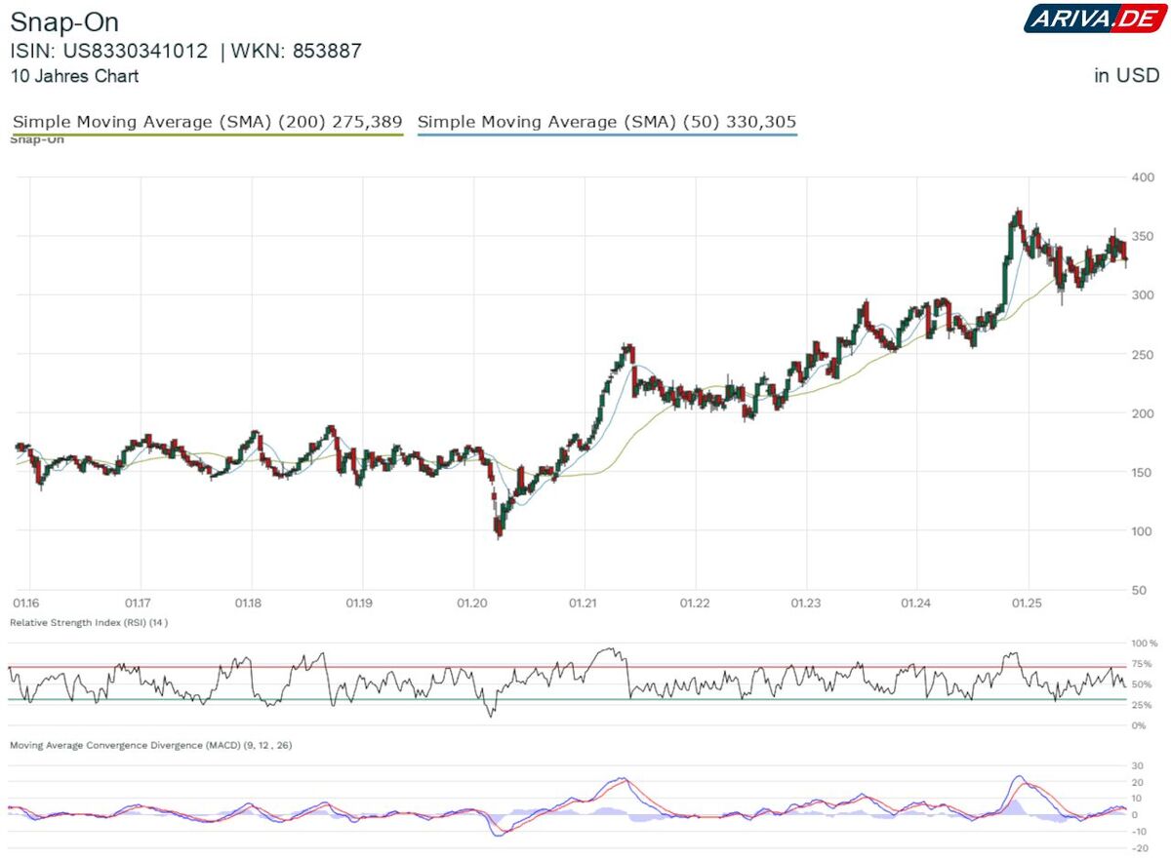Viewport: 1171px width, 859px height.
Task: Select the ISIN: US8330341012 text
Action: 109,51
